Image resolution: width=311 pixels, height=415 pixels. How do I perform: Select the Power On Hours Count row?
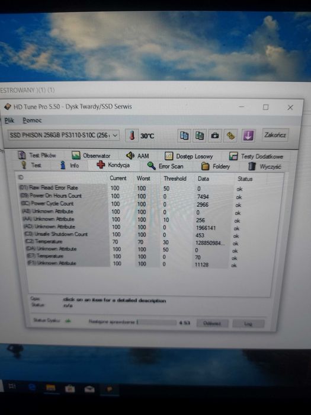click(x=131, y=196)
